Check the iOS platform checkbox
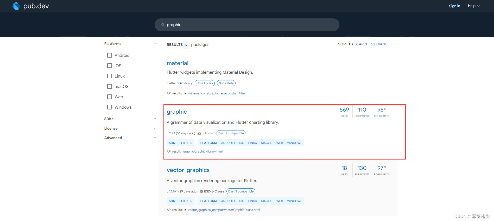The image size is (494, 221). (x=110, y=66)
